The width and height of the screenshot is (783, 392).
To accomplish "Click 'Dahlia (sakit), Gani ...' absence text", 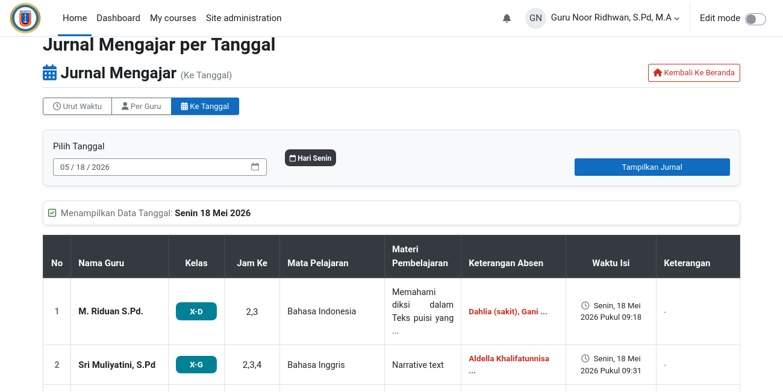I will point(508,311).
